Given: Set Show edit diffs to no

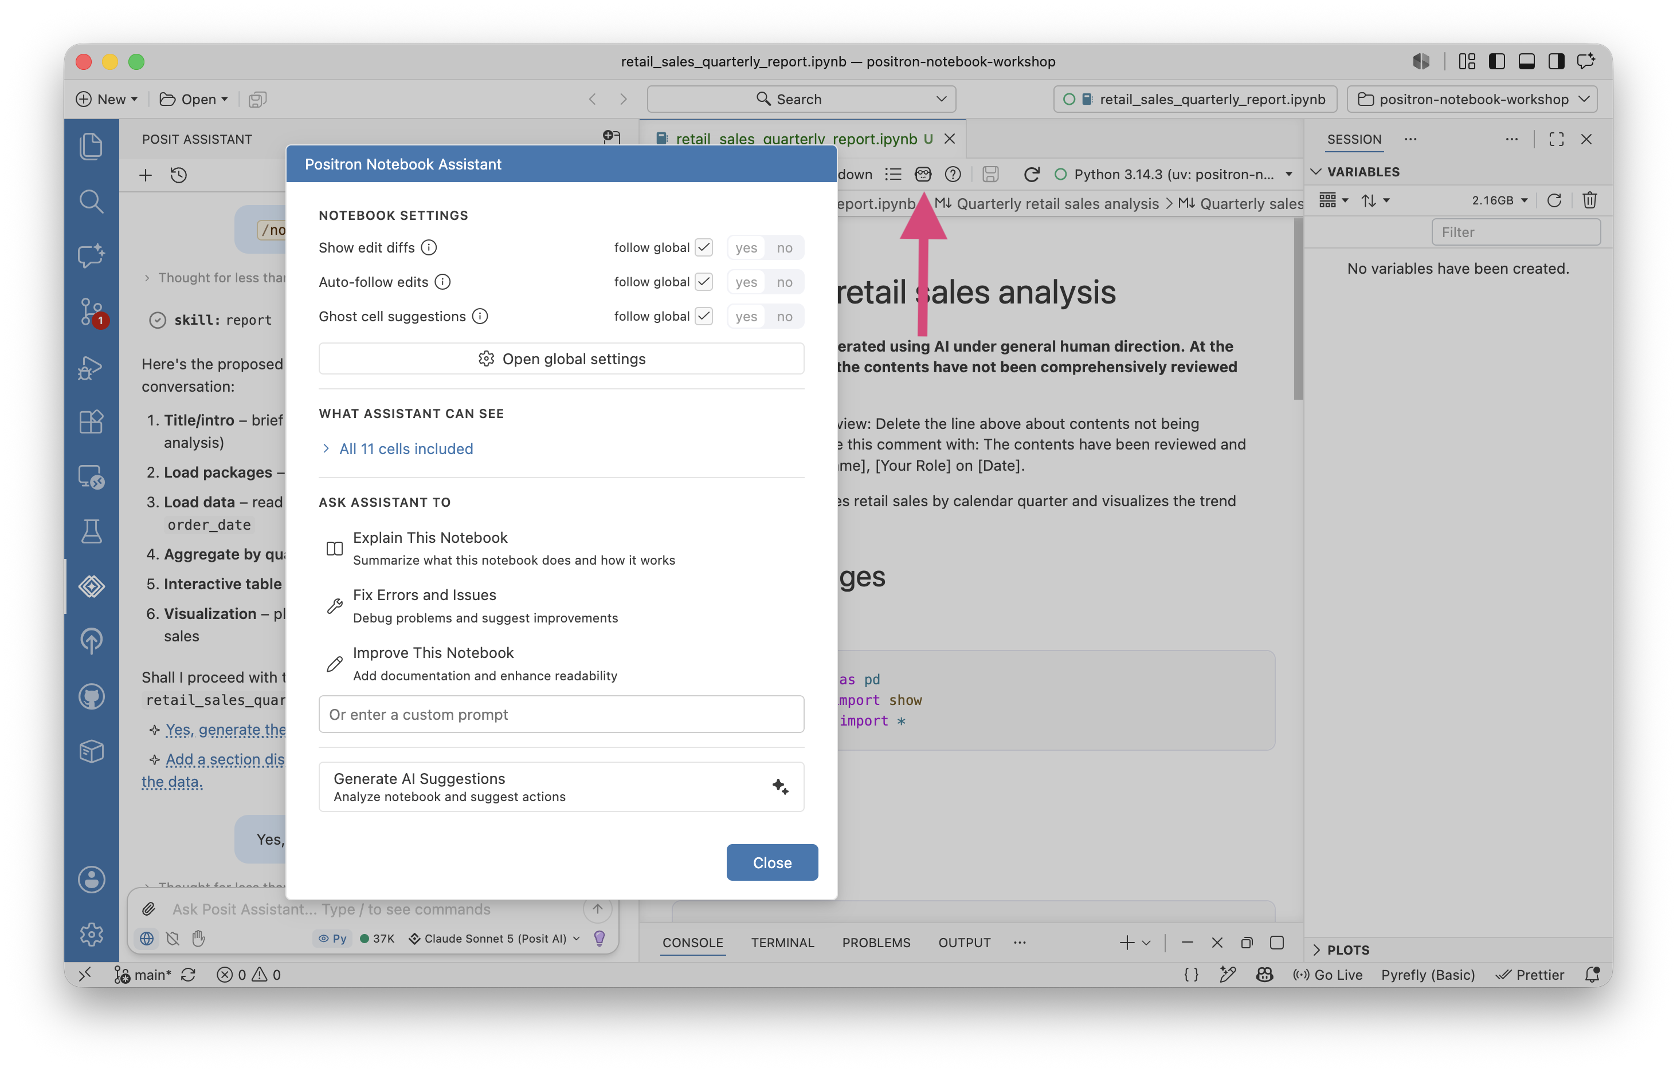Looking at the screenshot, I should pos(785,247).
